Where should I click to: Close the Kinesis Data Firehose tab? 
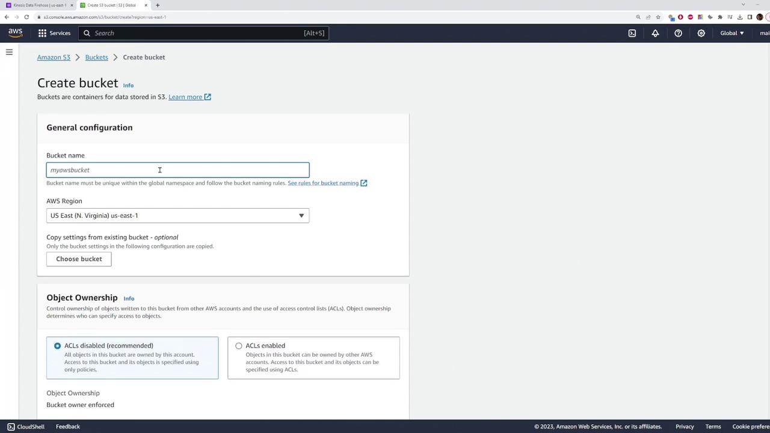tap(72, 5)
